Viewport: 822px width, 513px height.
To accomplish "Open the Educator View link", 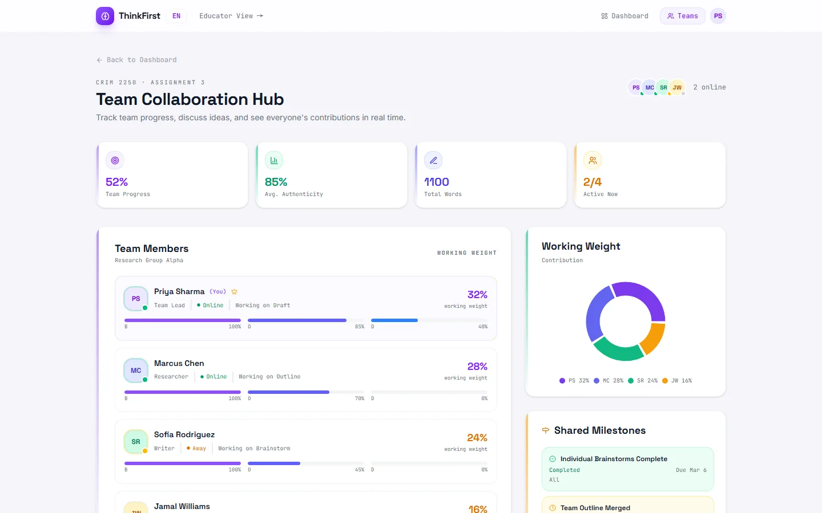I will coord(231,16).
